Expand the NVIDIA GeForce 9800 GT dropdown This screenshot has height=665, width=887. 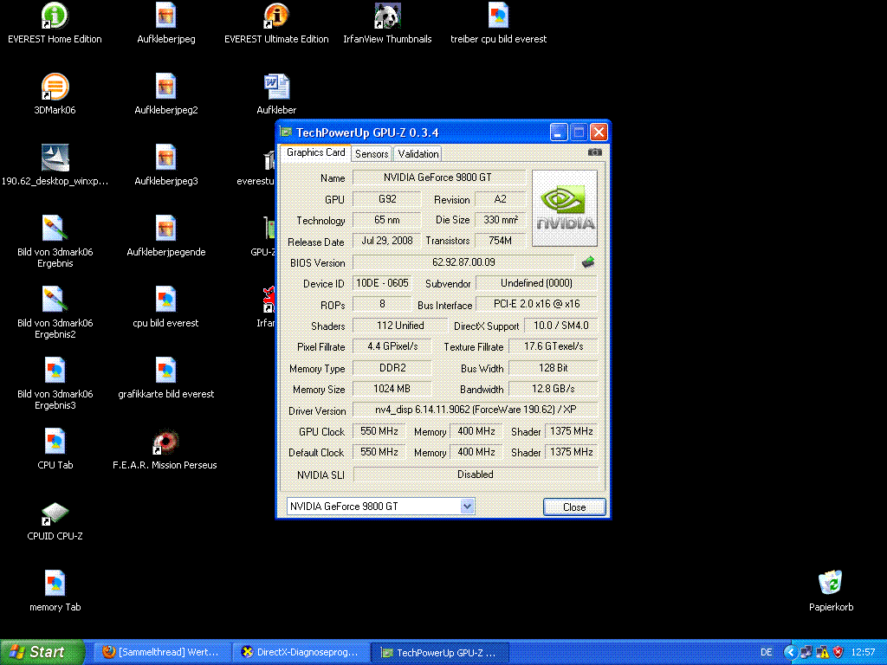467,506
